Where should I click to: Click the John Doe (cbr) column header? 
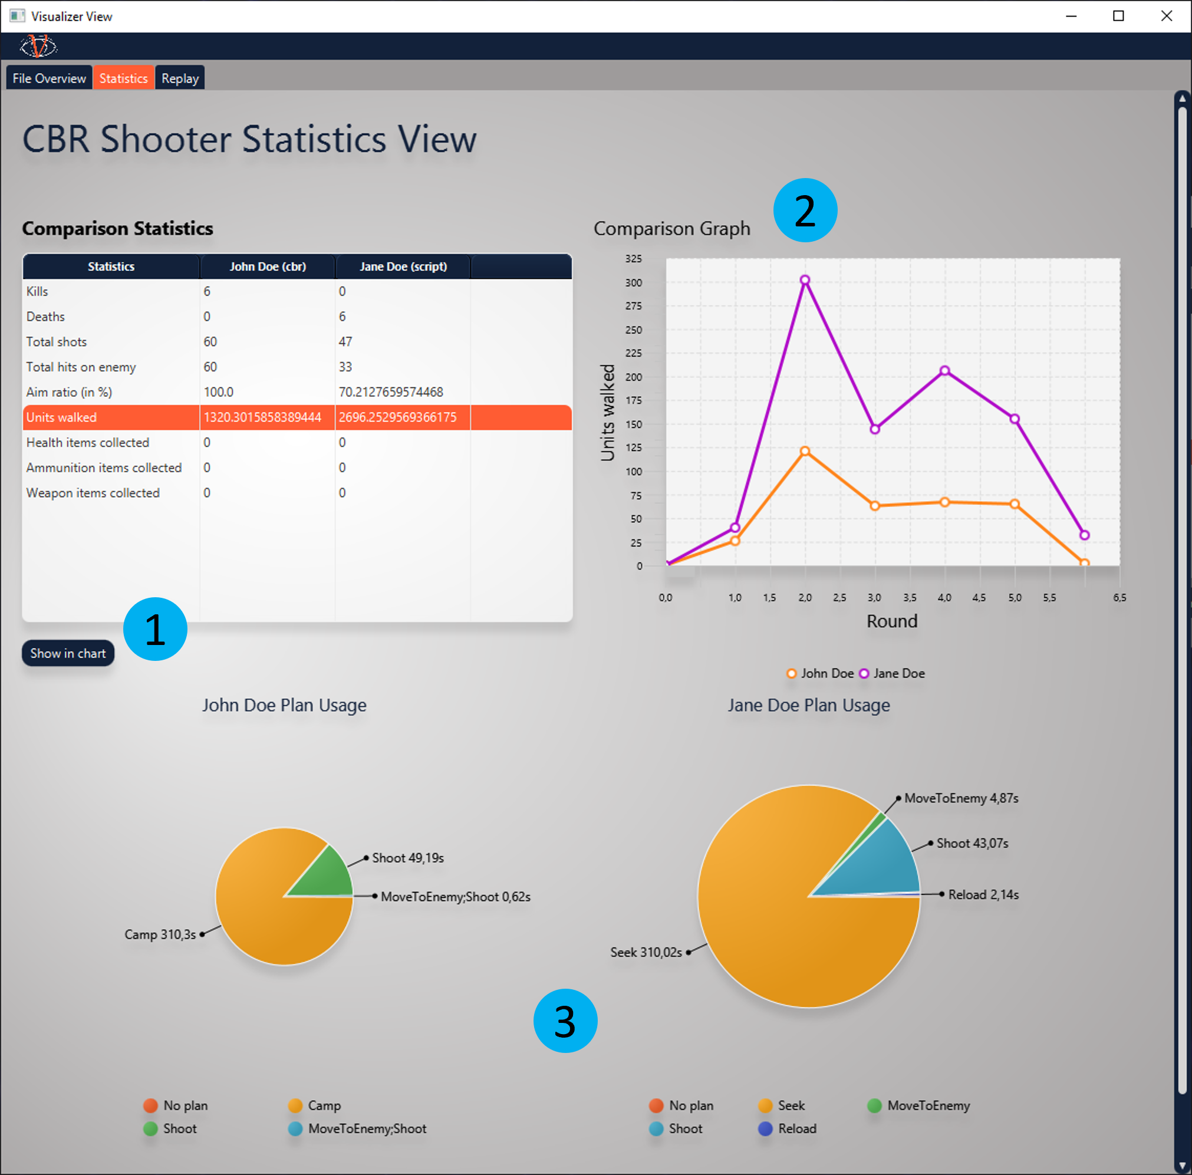click(268, 266)
